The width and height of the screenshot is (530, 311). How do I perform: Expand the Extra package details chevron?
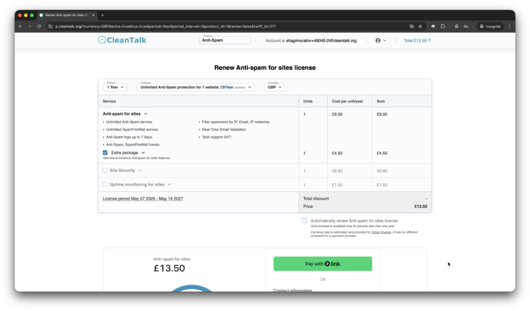[x=143, y=153]
